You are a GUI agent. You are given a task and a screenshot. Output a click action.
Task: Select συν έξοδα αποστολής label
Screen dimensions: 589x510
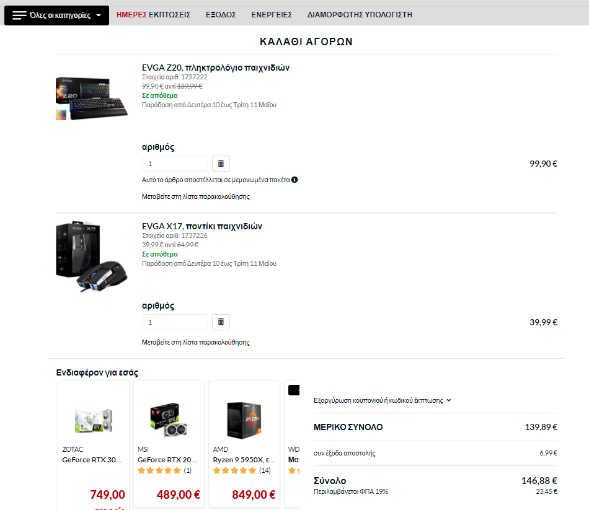[345, 453]
